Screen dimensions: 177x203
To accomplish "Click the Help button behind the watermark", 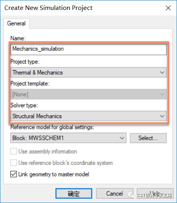I will (x=155, y=193).
